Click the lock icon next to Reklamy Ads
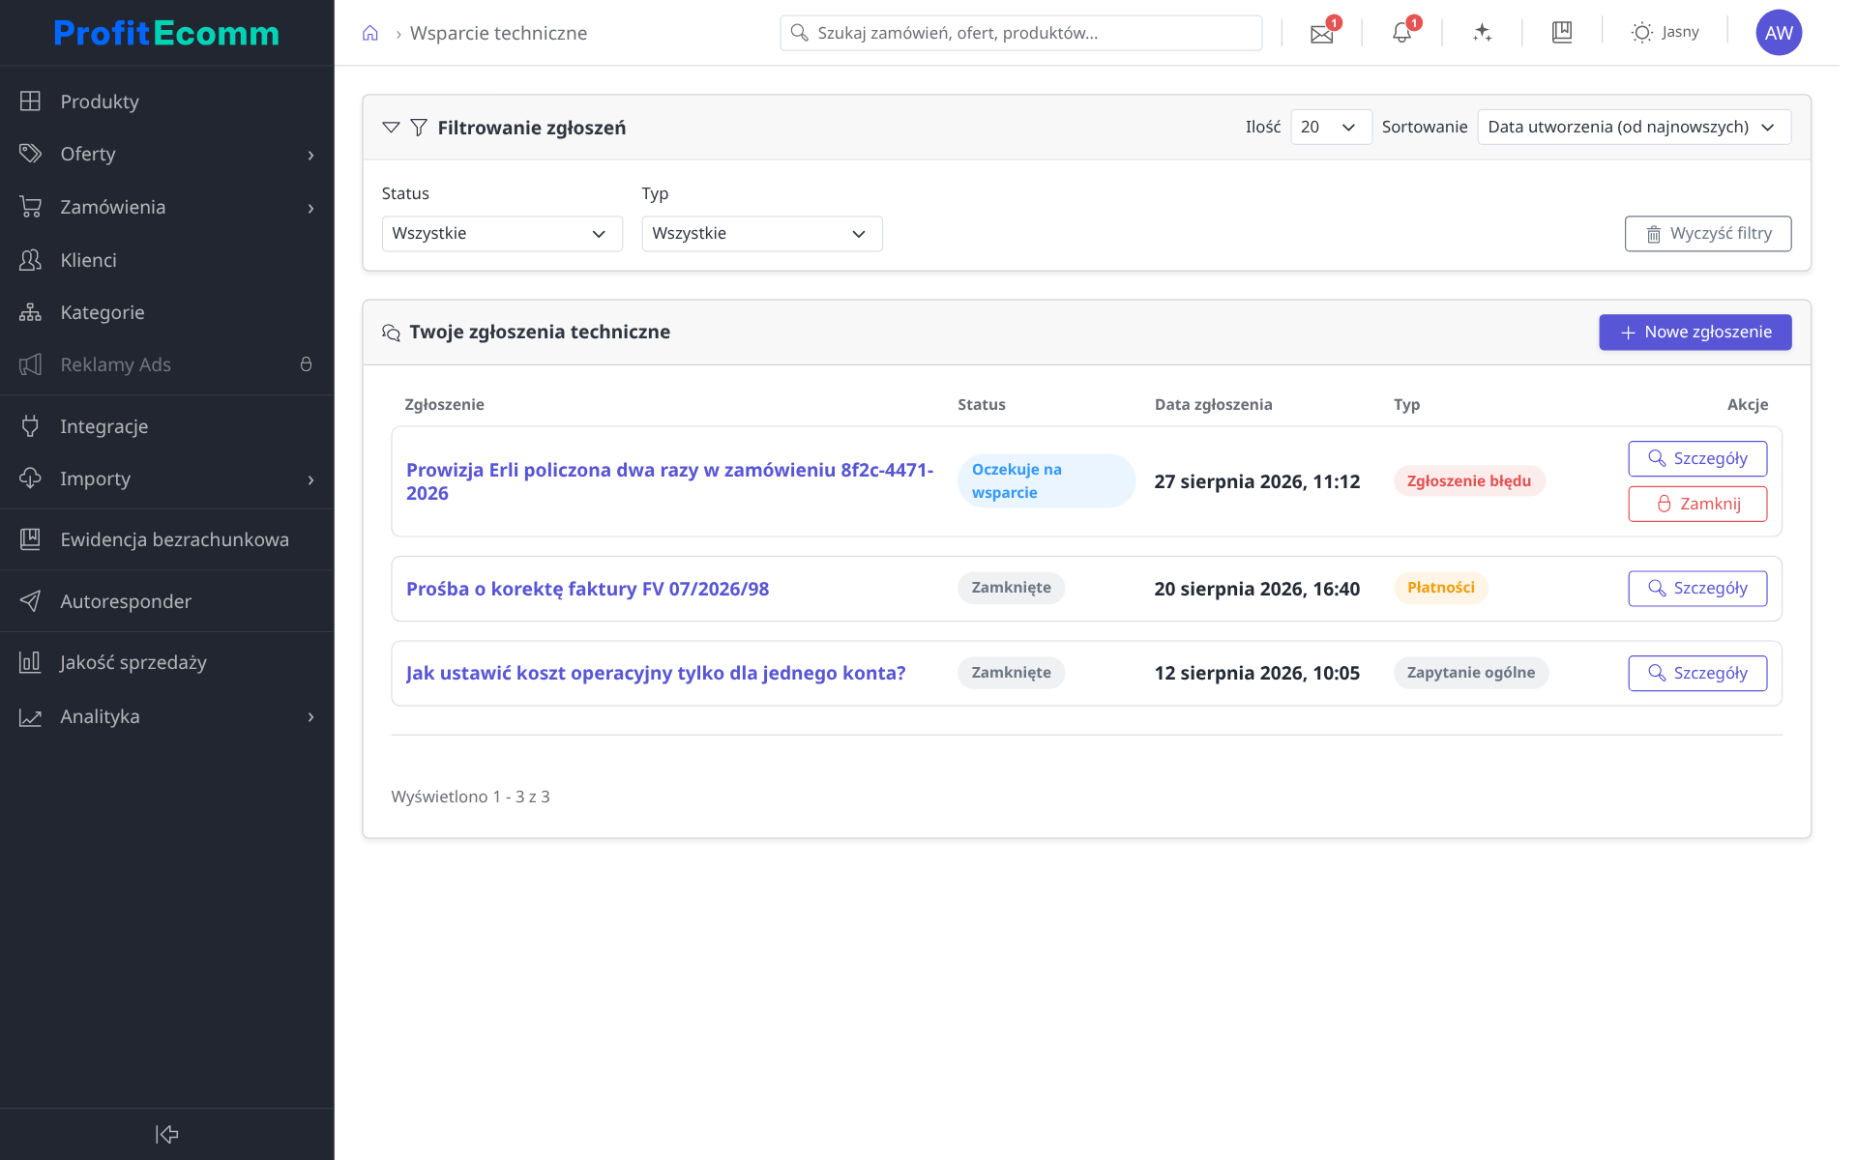This screenshot has width=1857, height=1160. click(x=306, y=364)
